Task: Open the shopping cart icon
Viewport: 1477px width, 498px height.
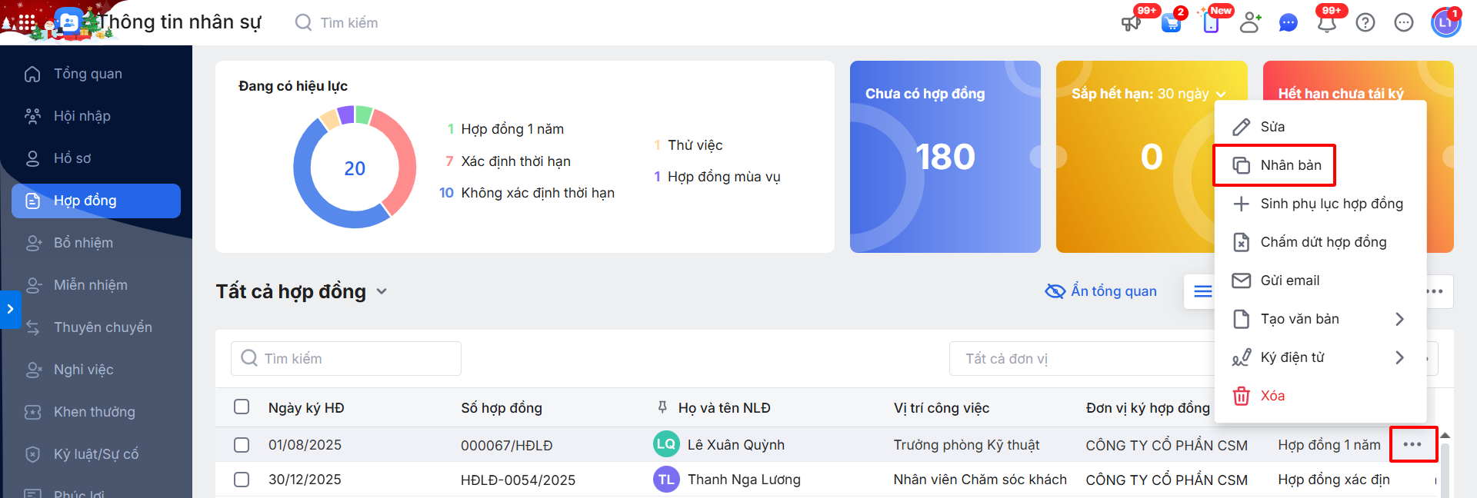Action: coord(1171,23)
